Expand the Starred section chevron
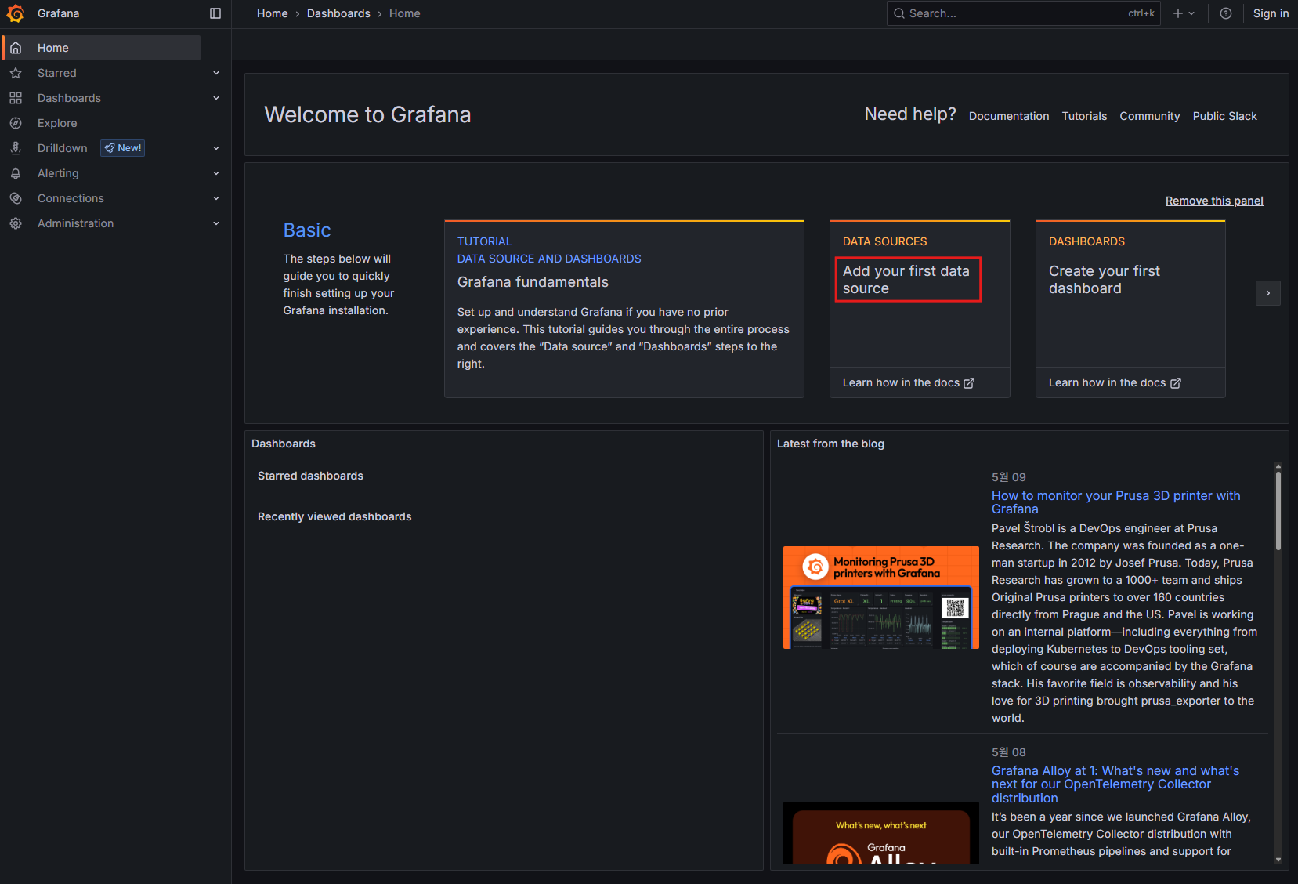This screenshot has height=884, width=1298. click(x=216, y=73)
